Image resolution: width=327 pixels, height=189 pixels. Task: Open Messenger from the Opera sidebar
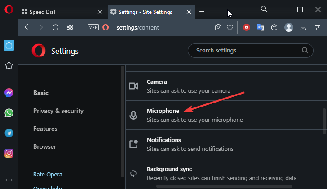click(9, 93)
